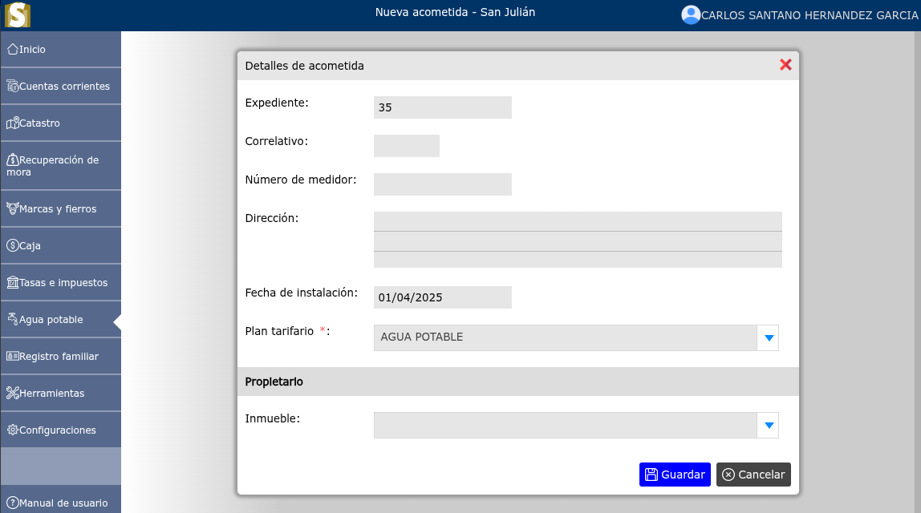The image size is (921, 513).
Task: Select the Inicio home icon in sidebar
Action: pos(14,49)
